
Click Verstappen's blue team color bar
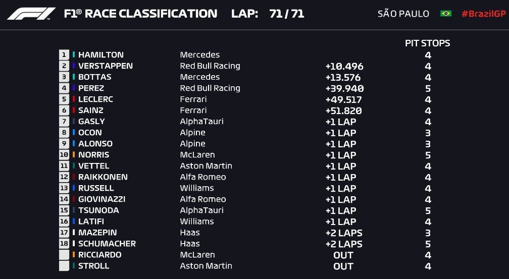pos(74,66)
